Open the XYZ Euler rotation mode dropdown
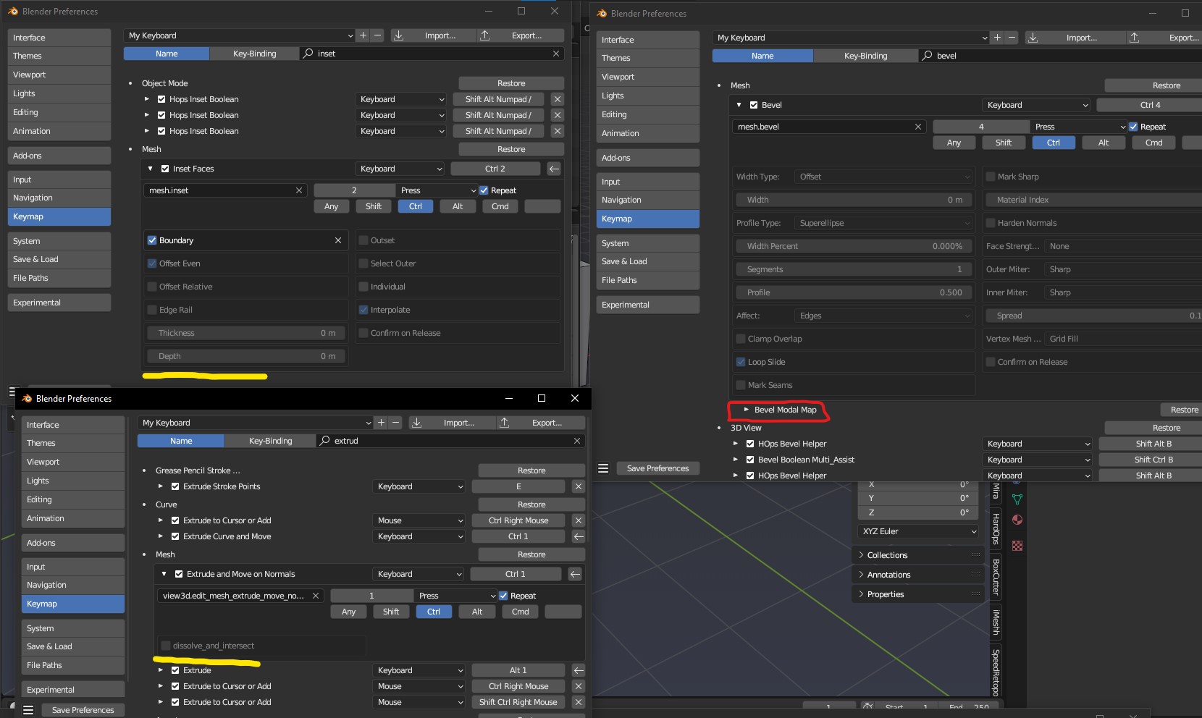The height and width of the screenshot is (718, 1202). click(919, 531)
